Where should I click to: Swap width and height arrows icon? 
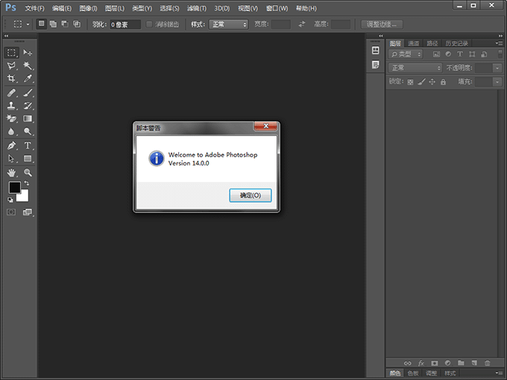(302, 25)
